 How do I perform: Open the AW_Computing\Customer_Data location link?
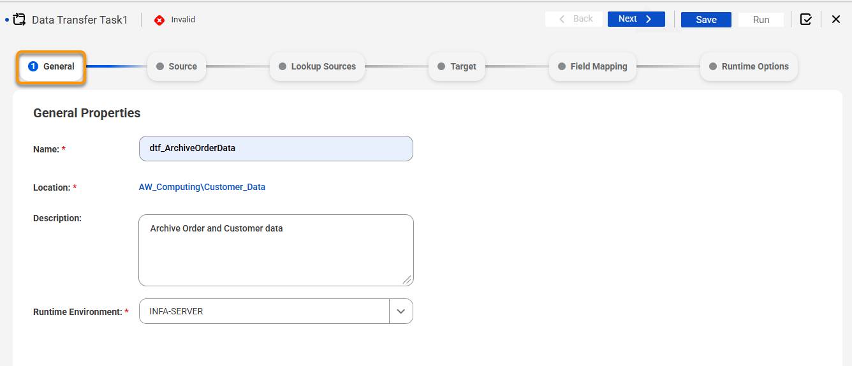tap(202, 187)
